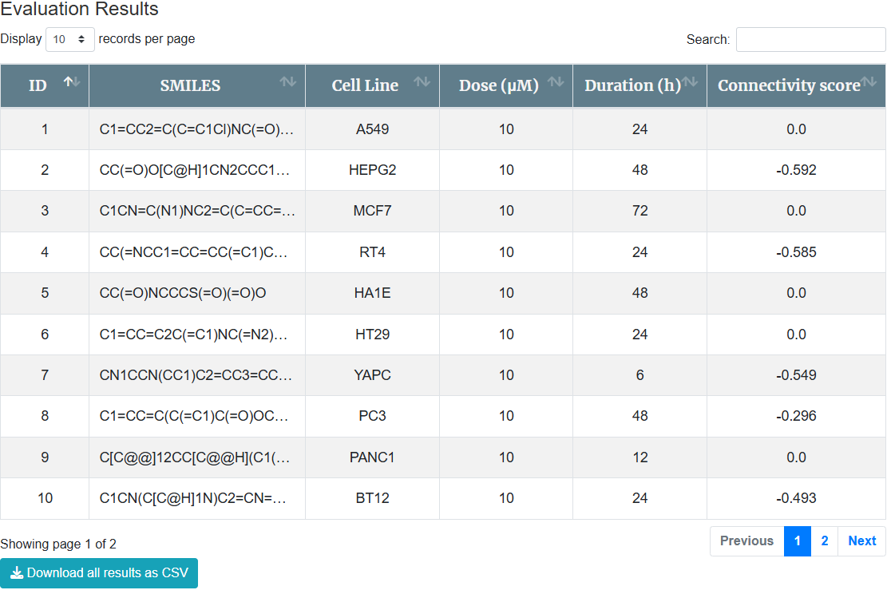Open the records per page dropdown

[69, 40]
